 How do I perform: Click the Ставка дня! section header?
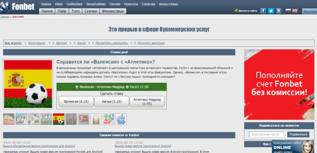coord(119,52)
